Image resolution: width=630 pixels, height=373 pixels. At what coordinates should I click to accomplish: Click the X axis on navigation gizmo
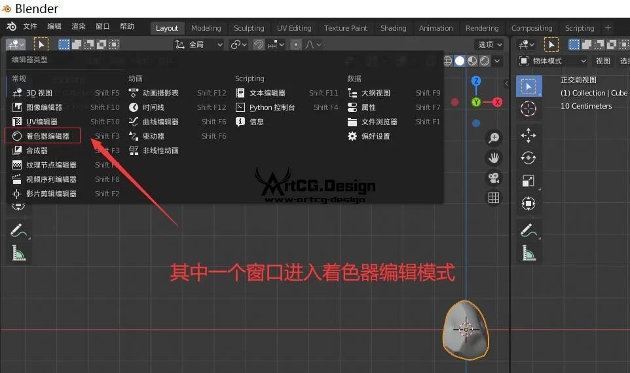click(x=498, y=102)
